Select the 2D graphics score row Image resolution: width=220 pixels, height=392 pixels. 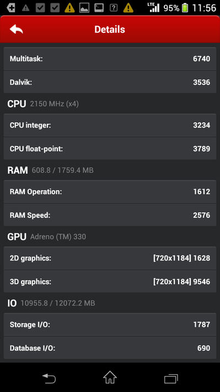(110, 258)
